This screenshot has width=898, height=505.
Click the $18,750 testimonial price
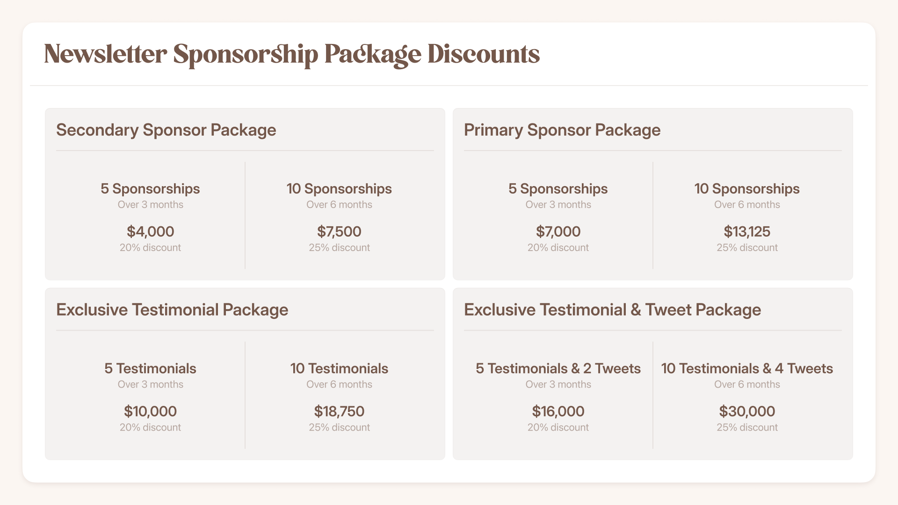[x=339, y=411]
